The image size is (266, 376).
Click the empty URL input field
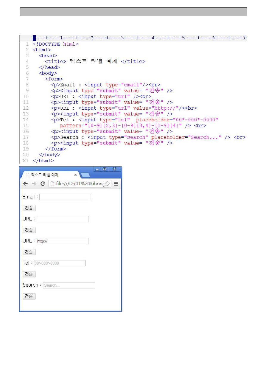pos(62,219)
